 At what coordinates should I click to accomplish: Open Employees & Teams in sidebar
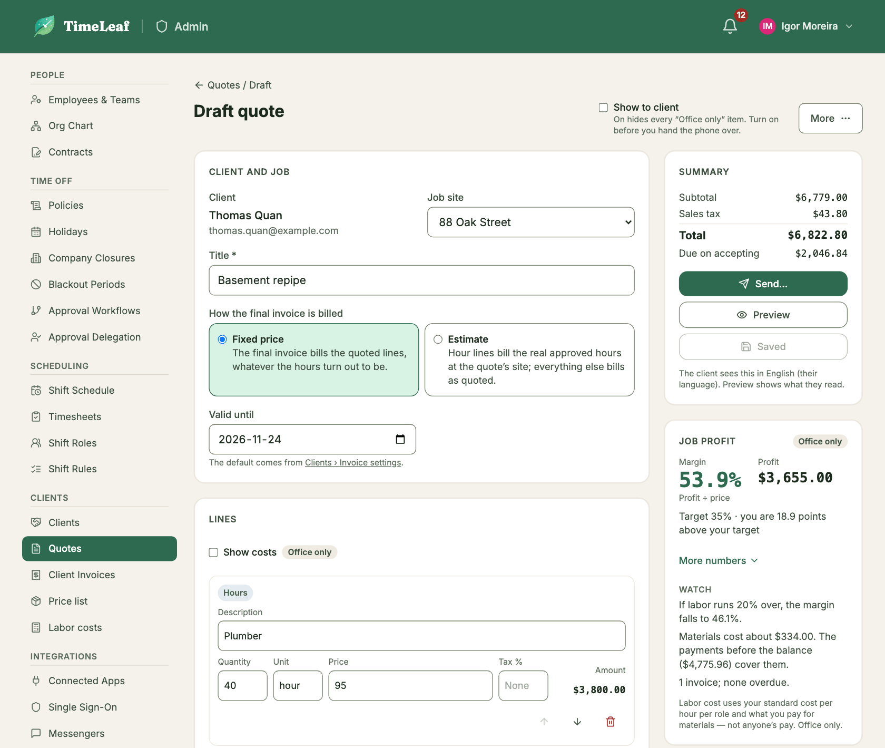100,100
